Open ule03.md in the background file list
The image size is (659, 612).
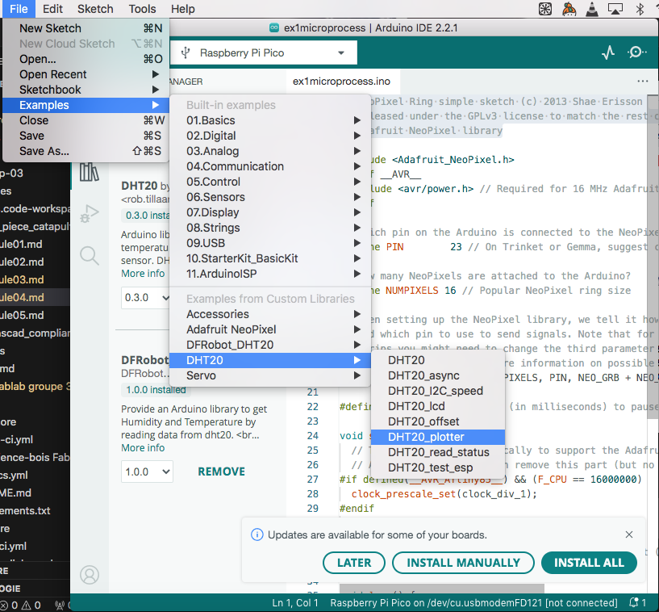[22, 279]
